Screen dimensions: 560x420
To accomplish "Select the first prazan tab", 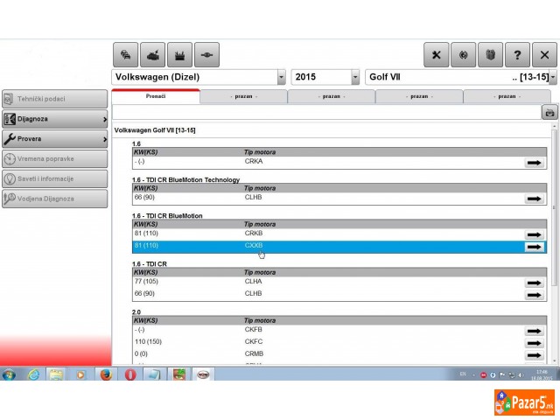I will point(243,96).
